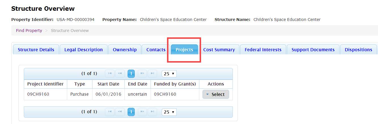Go to first page in bottom paginator
The height and width of the screenshot is (124, 378).
109,112
